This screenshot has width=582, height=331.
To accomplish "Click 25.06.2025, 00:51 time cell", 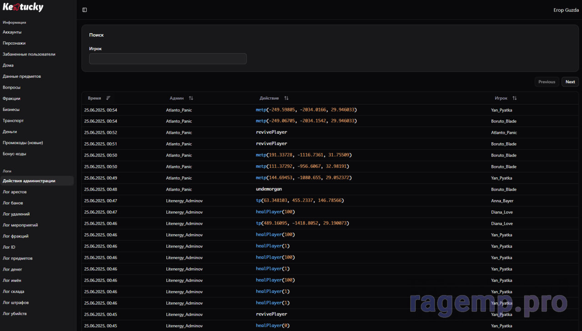I will 100,144.
